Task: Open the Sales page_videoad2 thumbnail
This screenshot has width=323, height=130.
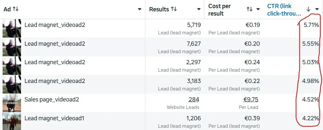Action: [12, 103]
